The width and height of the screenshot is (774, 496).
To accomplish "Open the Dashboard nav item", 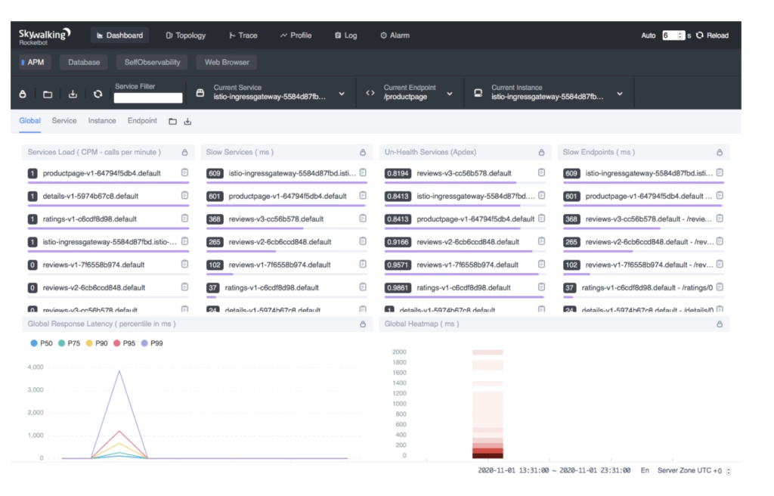I will [x=120, y=36].
